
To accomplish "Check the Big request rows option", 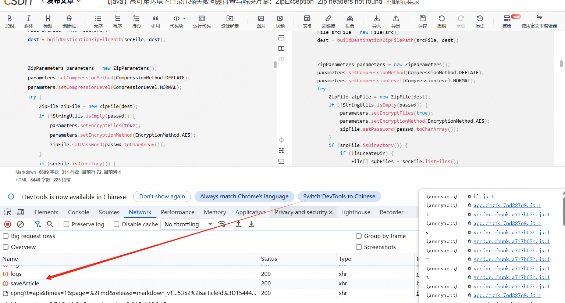I will click(6, 236).
